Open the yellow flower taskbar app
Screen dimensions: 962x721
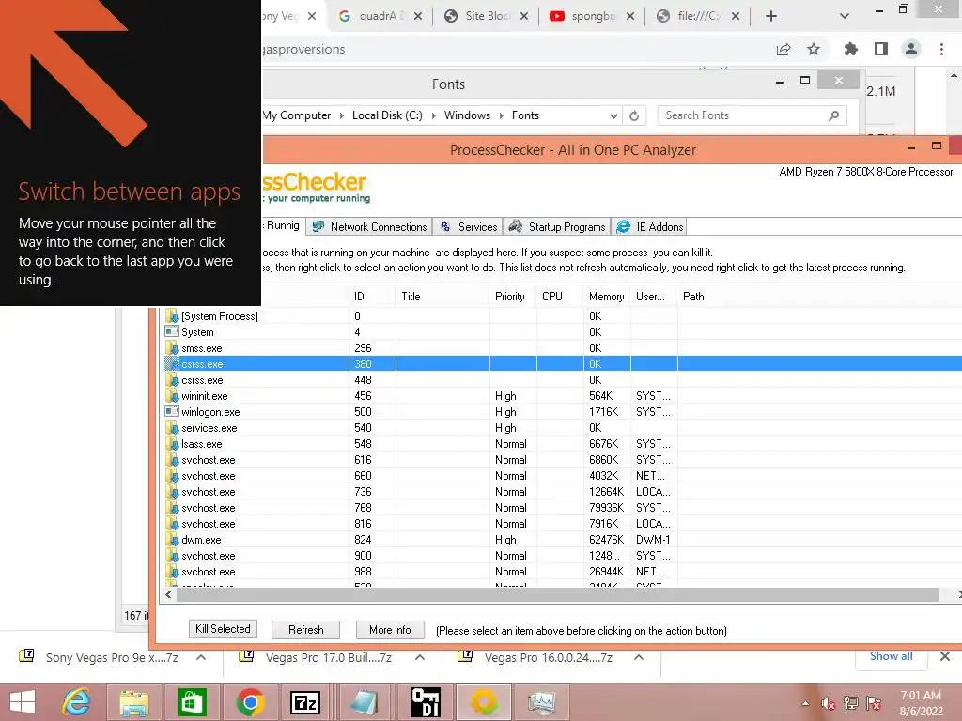click(x=484, y=702)
